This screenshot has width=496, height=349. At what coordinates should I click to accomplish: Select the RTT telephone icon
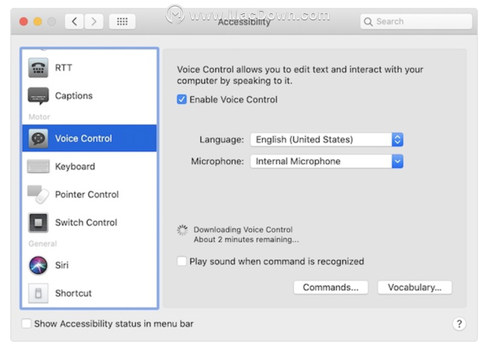pos(38,67)
